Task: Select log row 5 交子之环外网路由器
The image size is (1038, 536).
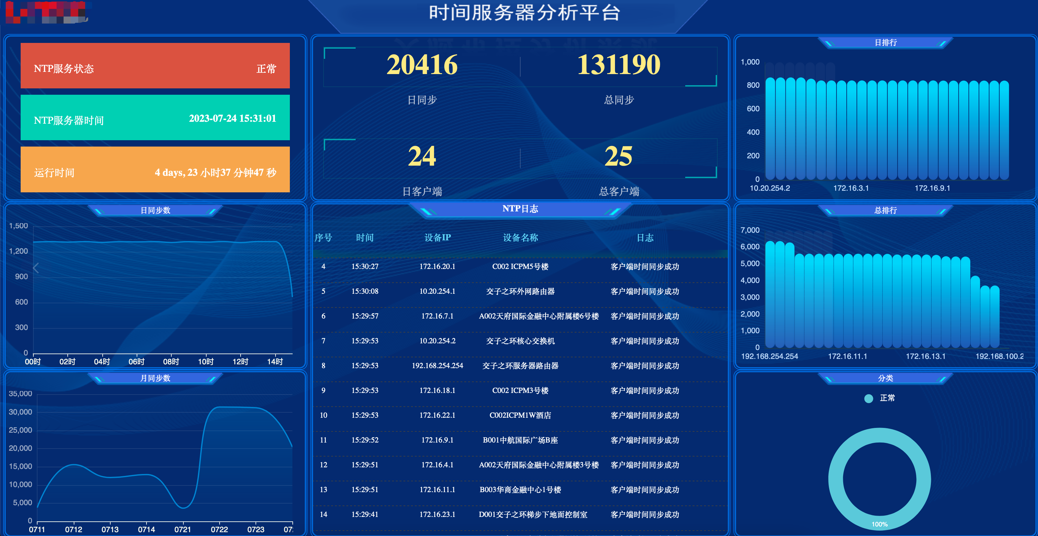Action: point(520,292)
